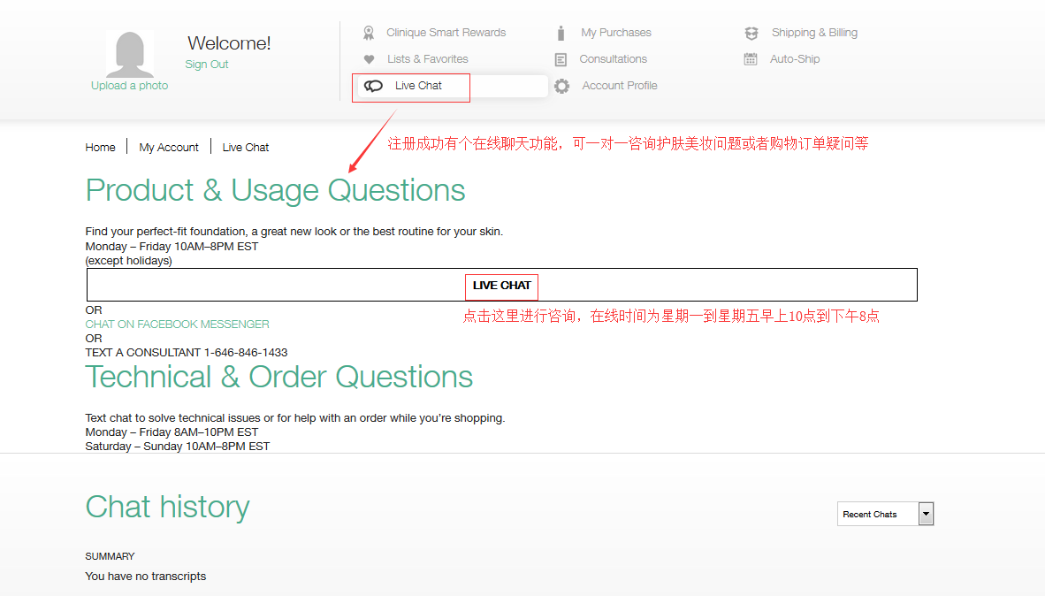
Task: Click the Shipping & Billing box icon
Action: pos(751,33)
